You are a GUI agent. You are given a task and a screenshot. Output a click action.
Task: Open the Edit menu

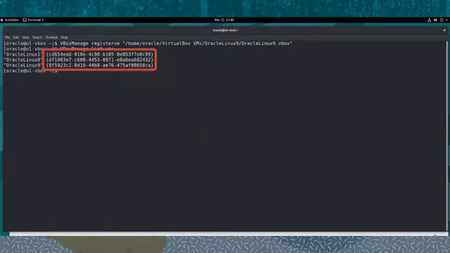(x=15, y=37)
